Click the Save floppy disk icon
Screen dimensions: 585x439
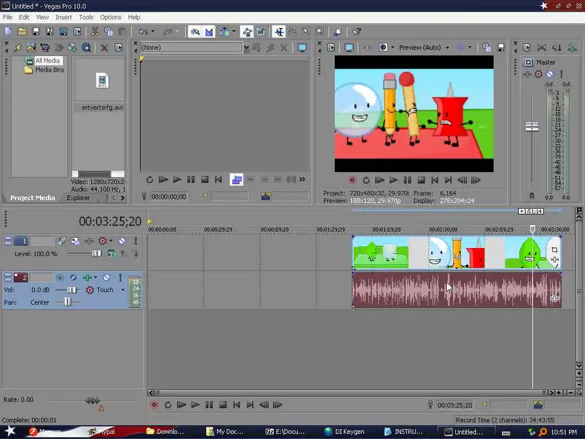[x=36, y=32]
